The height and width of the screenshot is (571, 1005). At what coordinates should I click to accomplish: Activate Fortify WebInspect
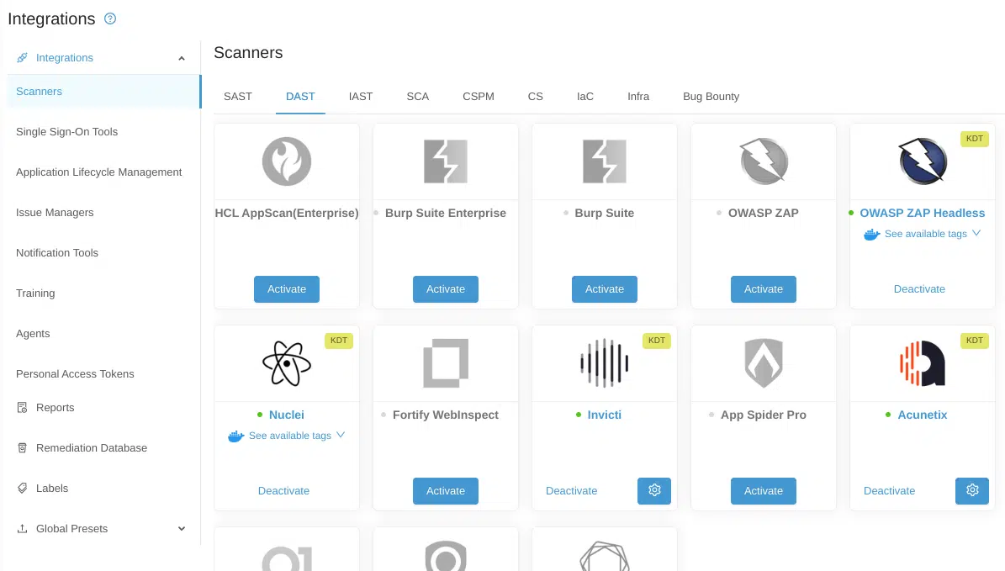coord(446,491)
